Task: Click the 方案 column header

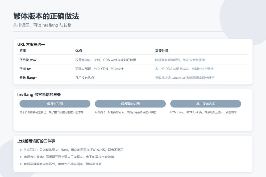Action: [23, 50]
